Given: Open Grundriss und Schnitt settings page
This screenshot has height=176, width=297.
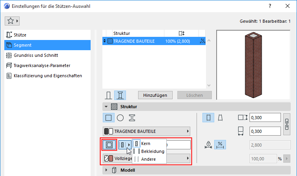Looking at the screenshot, I should click(x=47, y=55).
